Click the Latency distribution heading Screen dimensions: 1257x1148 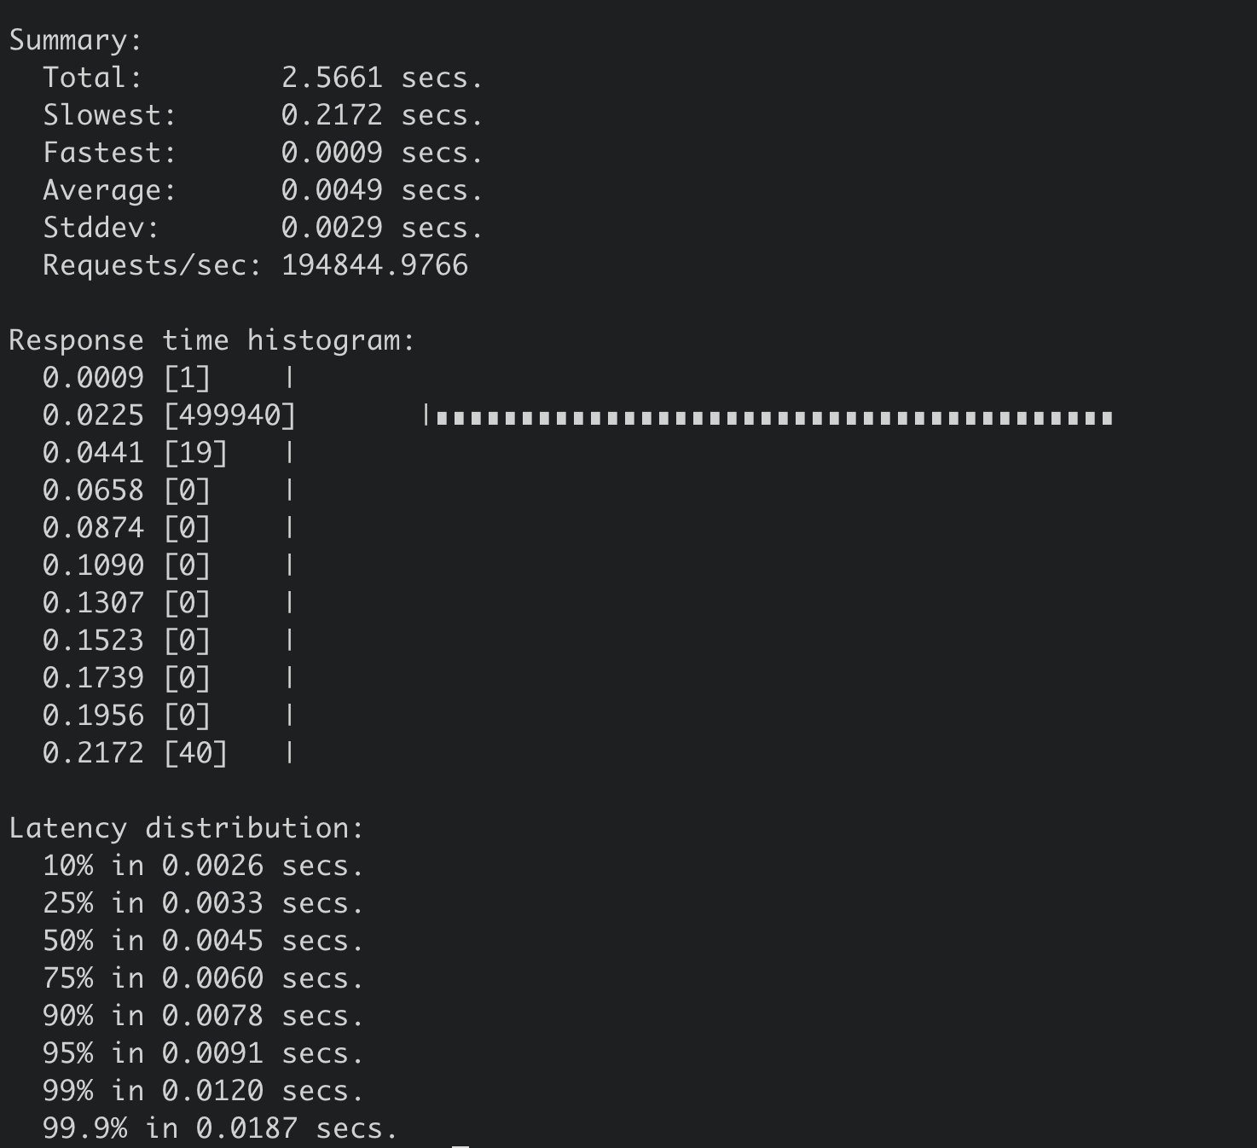click(186, 828)
